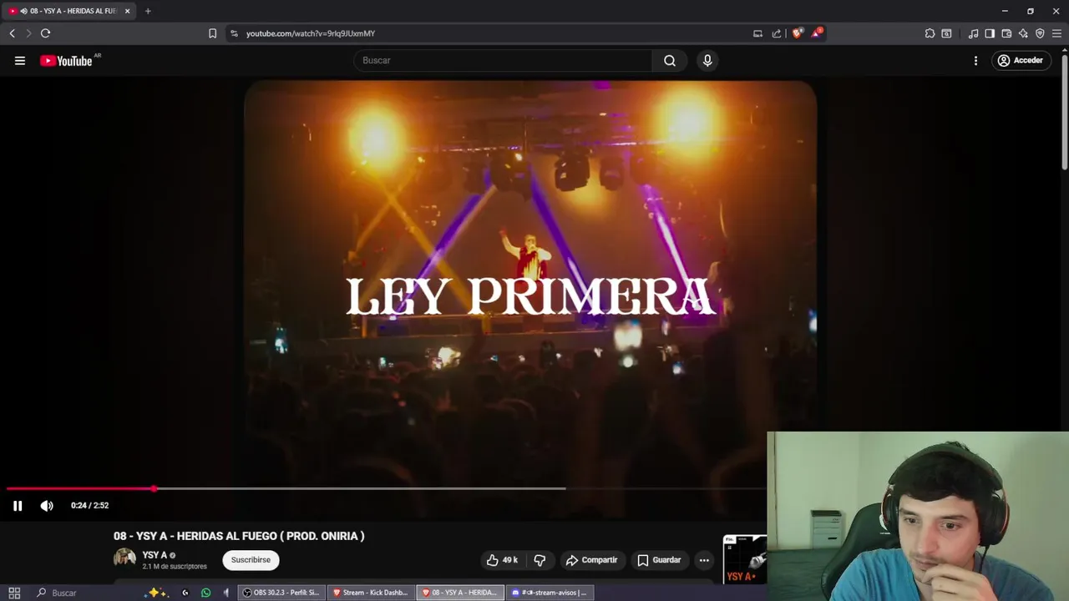Sign in with the Acceder button

point(1021,60)
